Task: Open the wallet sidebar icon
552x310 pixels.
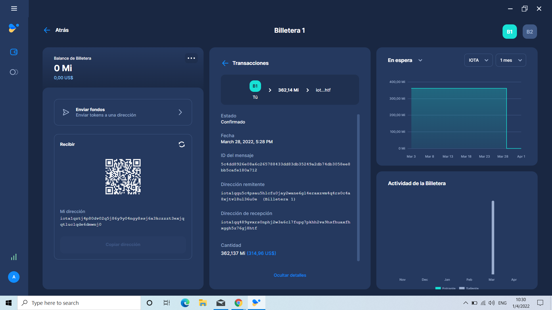Action: pyautogui.click(x=14, y=52)
